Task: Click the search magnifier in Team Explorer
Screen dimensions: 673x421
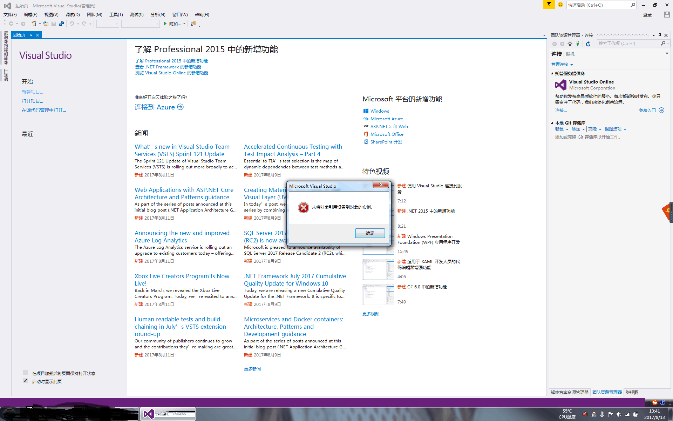Action: coord(663,44)
